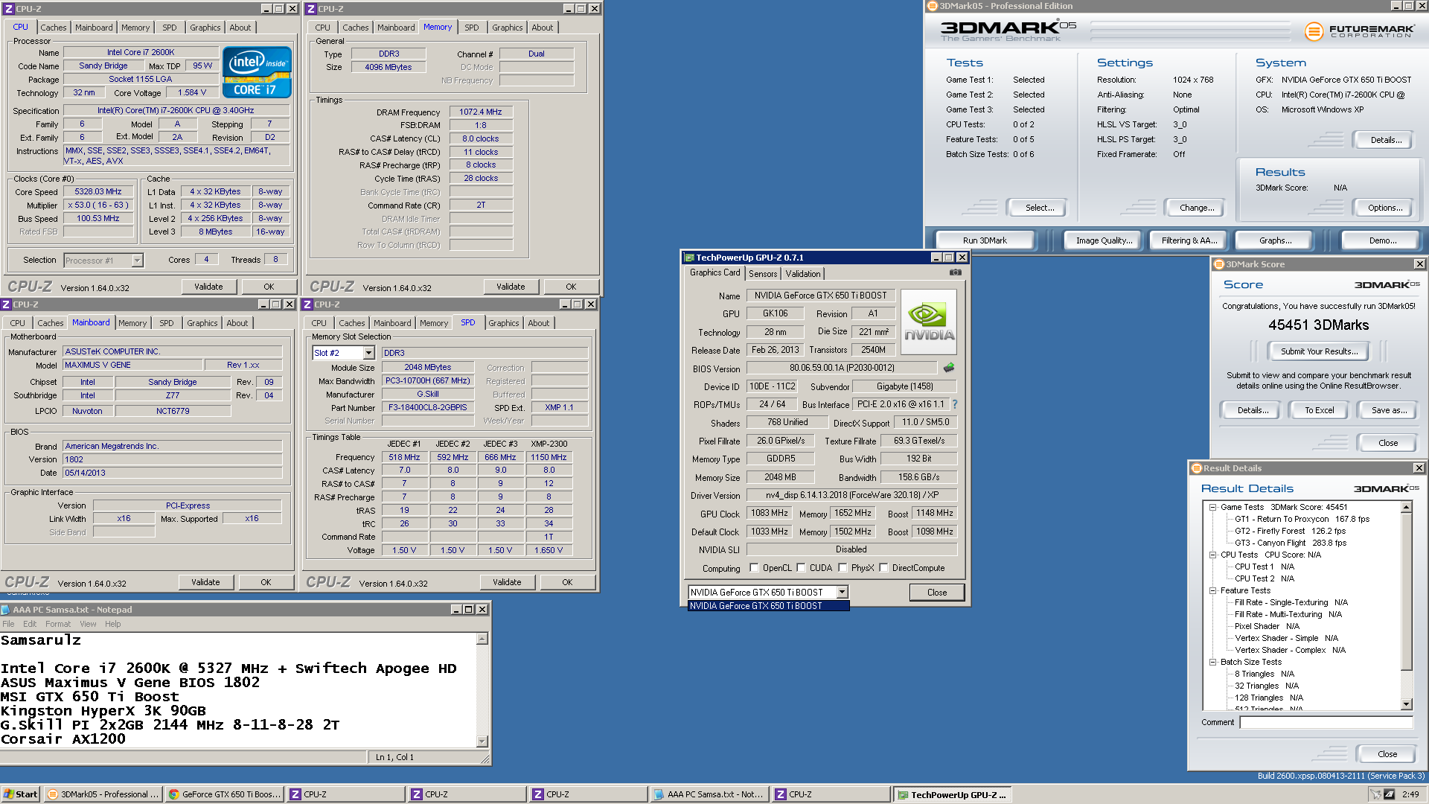The height and width of the screenshot is (804, 1429).
Task: Click Image Quality button
Action: pyautogui.click(x=1104, y=240)
